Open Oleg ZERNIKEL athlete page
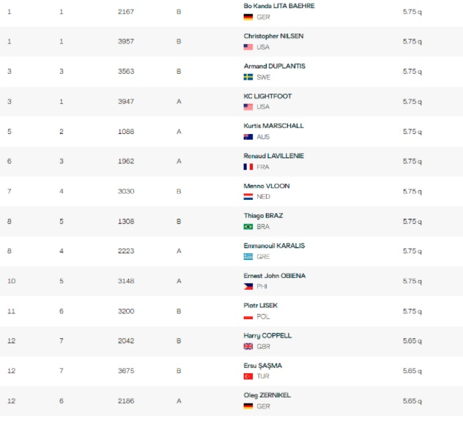The width and height of the screenshot is (463, 423). click(x=267, y=395)
